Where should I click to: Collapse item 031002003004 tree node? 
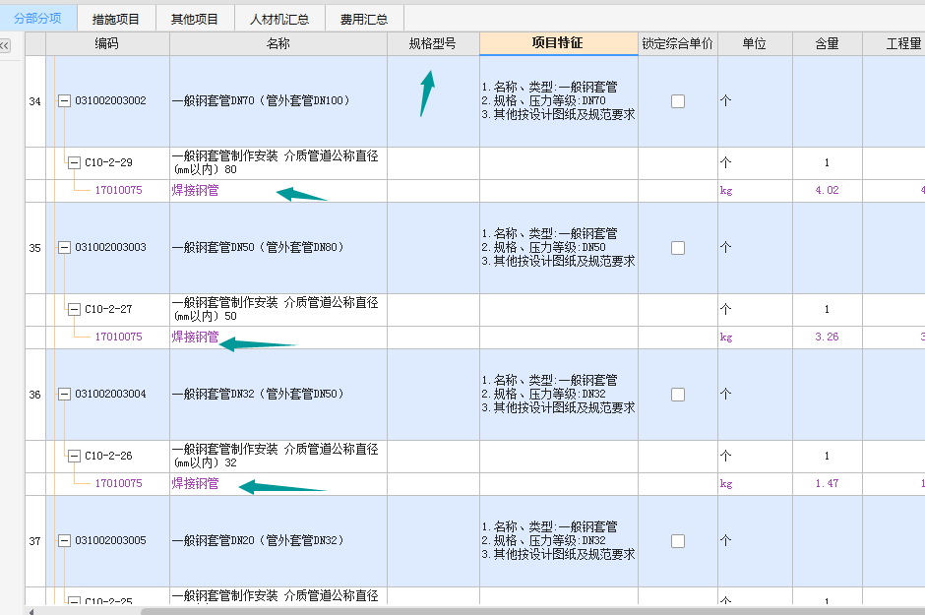(64, 394)
